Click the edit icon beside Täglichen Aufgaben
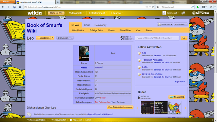Screen dimensions: 217x122 point(139,60)
